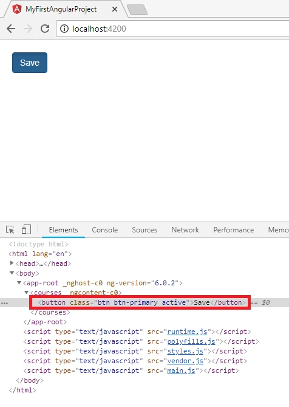Open the main.js script link
The height and width of the screenshot is (407, 289).
pyautogui.click(x=181, y=370)
